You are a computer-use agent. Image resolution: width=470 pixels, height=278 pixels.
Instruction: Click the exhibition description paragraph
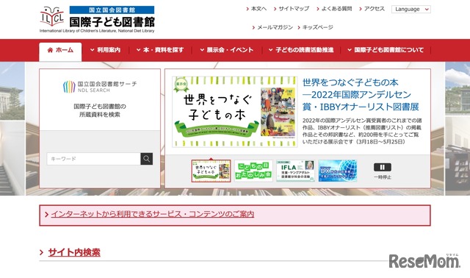tap(362, 131)
